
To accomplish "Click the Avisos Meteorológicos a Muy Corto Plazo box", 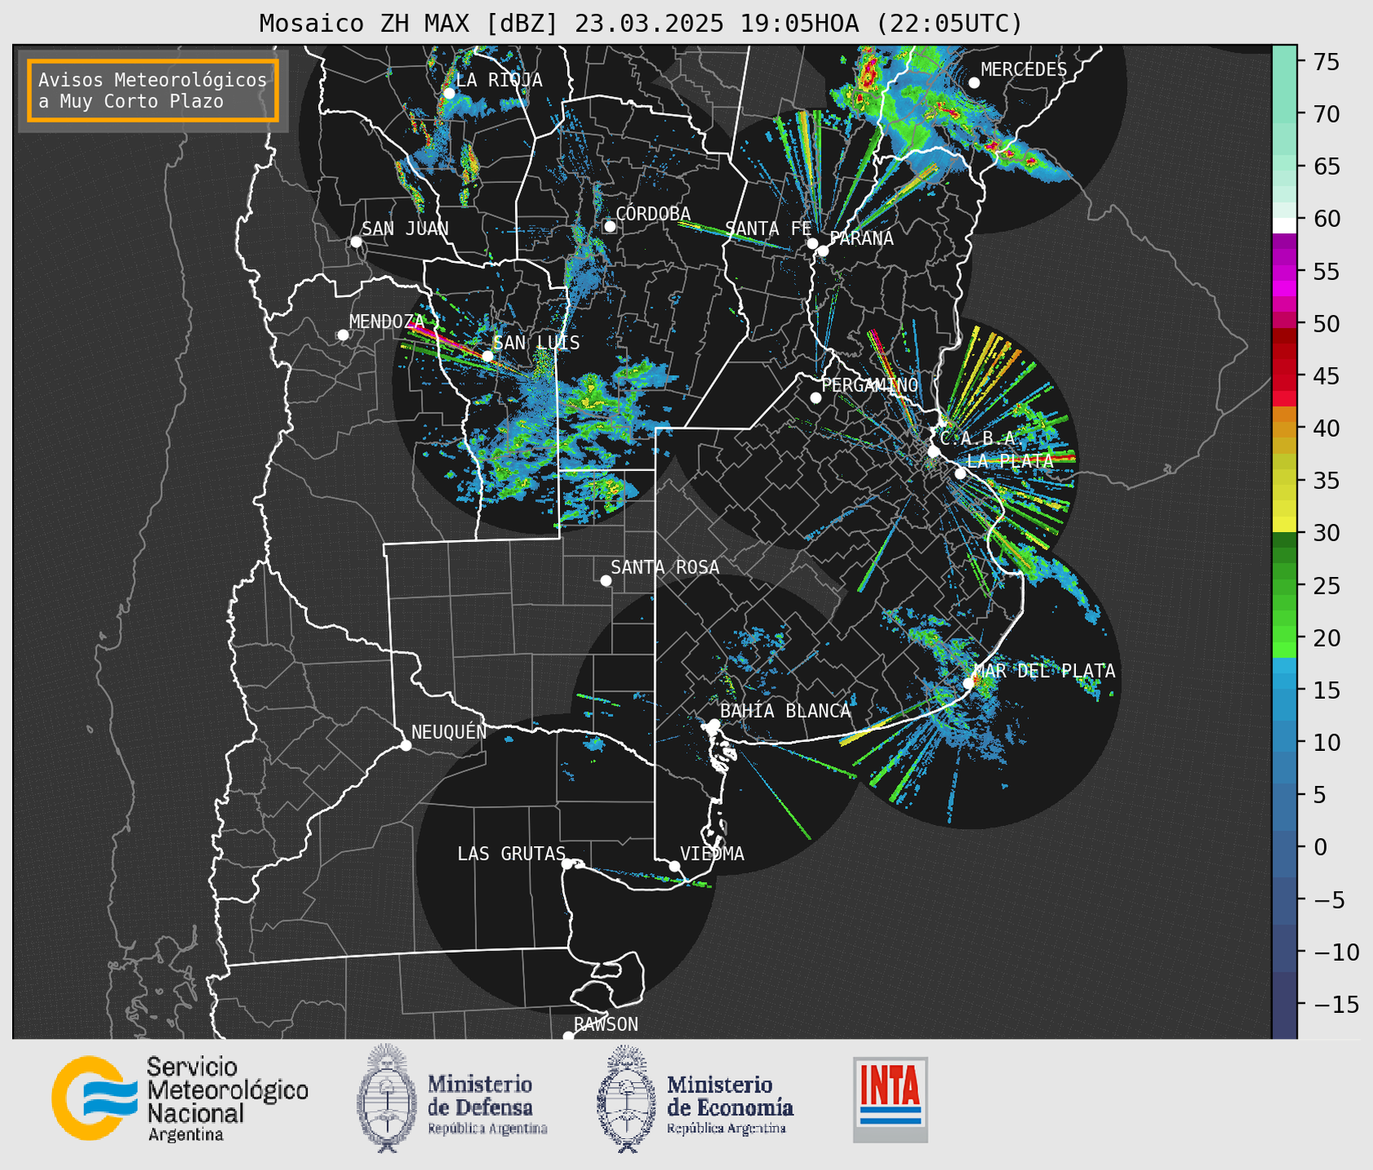I will [153, 90].
